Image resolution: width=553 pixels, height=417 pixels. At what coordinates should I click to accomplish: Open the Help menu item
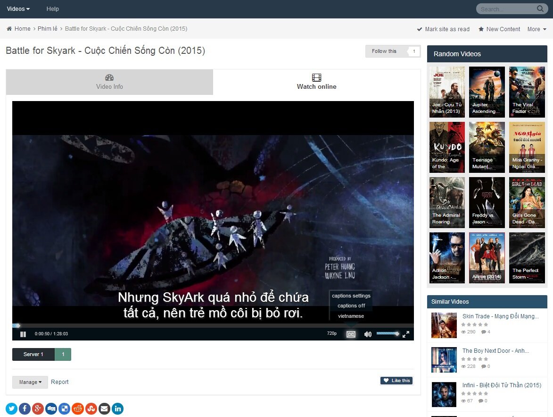point(52,9)
